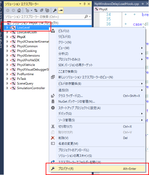Pin the NpWindowsDelayLoadHook.cpp tab
The width and height of the screenshot is (149, 175).
coord(142,4)
